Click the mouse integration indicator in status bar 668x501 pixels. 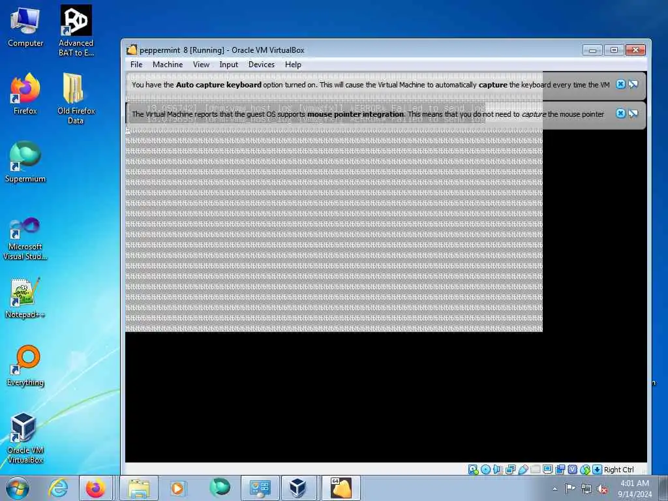click(x=585, y=470)
